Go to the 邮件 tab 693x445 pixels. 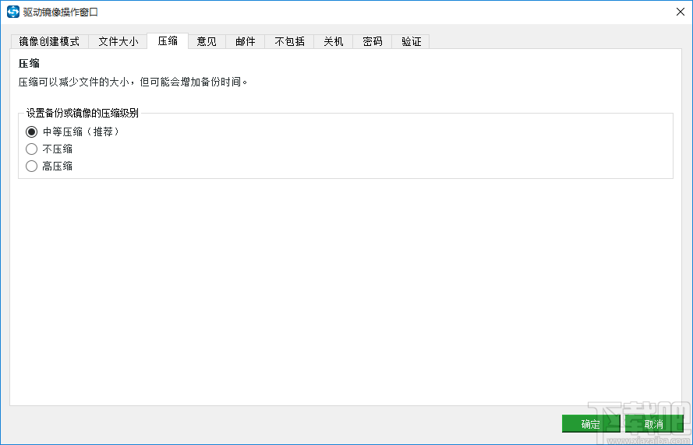246,41
